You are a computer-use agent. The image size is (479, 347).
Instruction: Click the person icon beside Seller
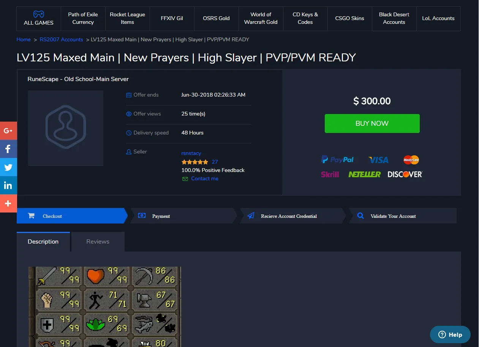129,152
